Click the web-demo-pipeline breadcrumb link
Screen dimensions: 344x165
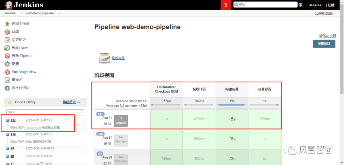[x=40, y=13]
